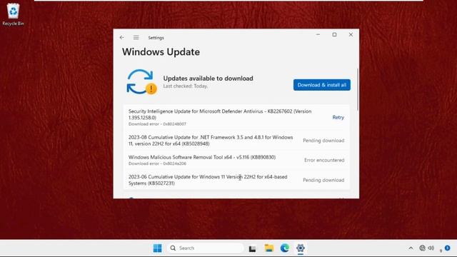Select the Security Intelligence Update KB2267602 entry
This screenshot has height=257, width=457.
236,117
